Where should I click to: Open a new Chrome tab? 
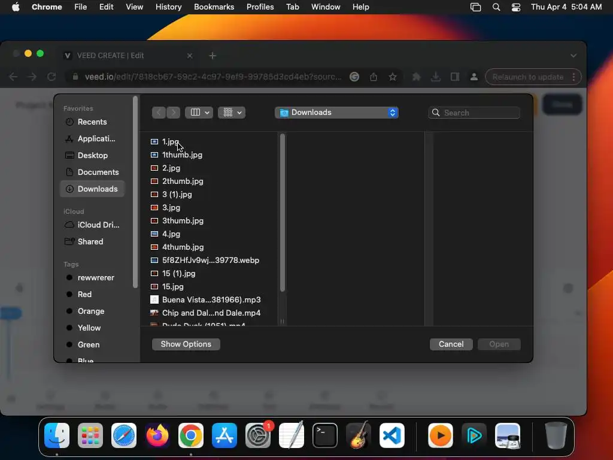pos(213,56)
